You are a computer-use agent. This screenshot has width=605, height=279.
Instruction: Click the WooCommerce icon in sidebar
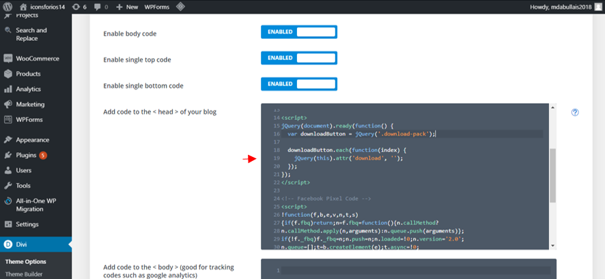tap(8, 59)
